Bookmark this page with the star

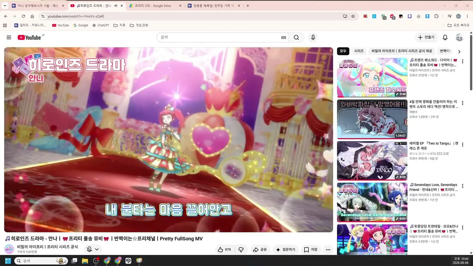[x=353, y=16]
